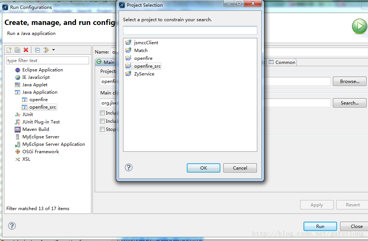Select MyEclipse Server configuration type
Viewport: 368px width, 241px height.
tap(41, 137)
